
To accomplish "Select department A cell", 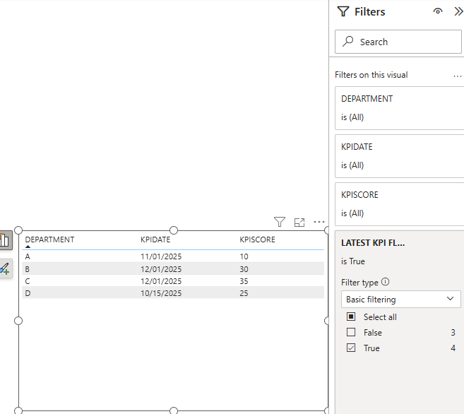I will click(28, 256).
